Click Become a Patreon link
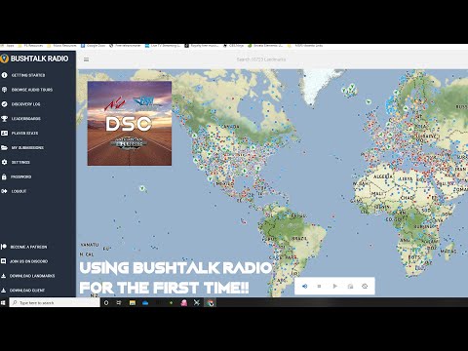The width and height of the screenshot is (468, 351). click(x=28, y=247)
